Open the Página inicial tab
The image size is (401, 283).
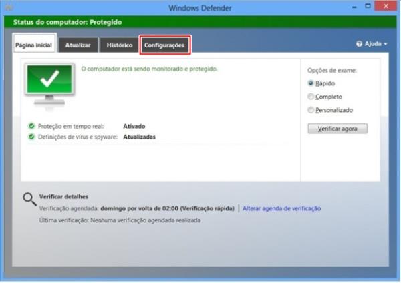pos(34,43)
